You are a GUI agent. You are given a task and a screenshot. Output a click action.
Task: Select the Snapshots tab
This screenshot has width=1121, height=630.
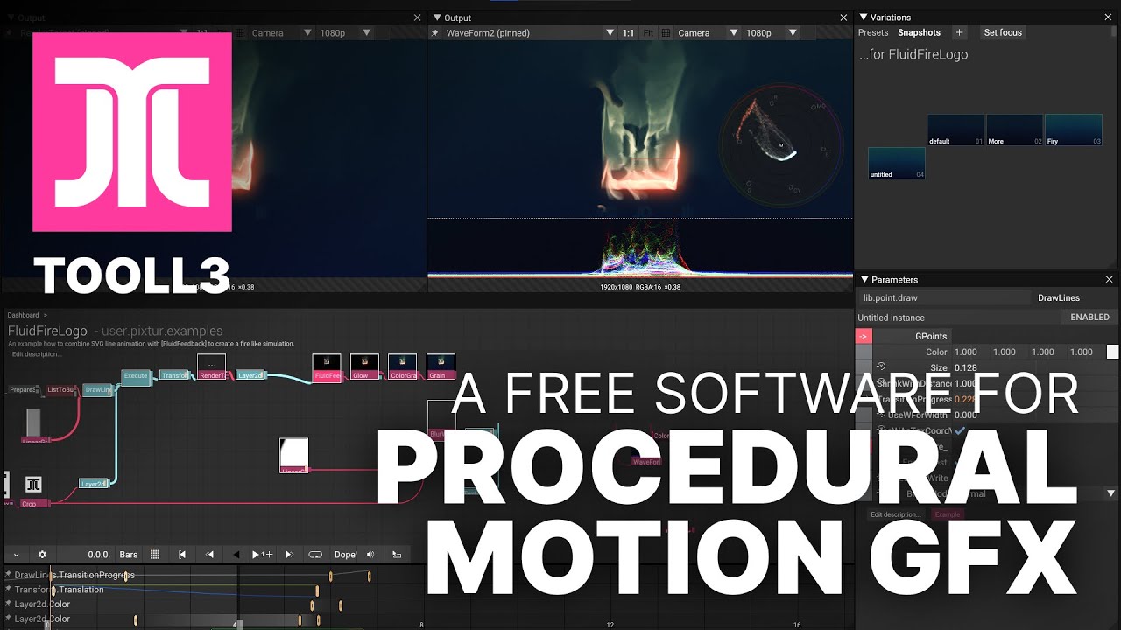pyautogui.click(x=919, y=32)
